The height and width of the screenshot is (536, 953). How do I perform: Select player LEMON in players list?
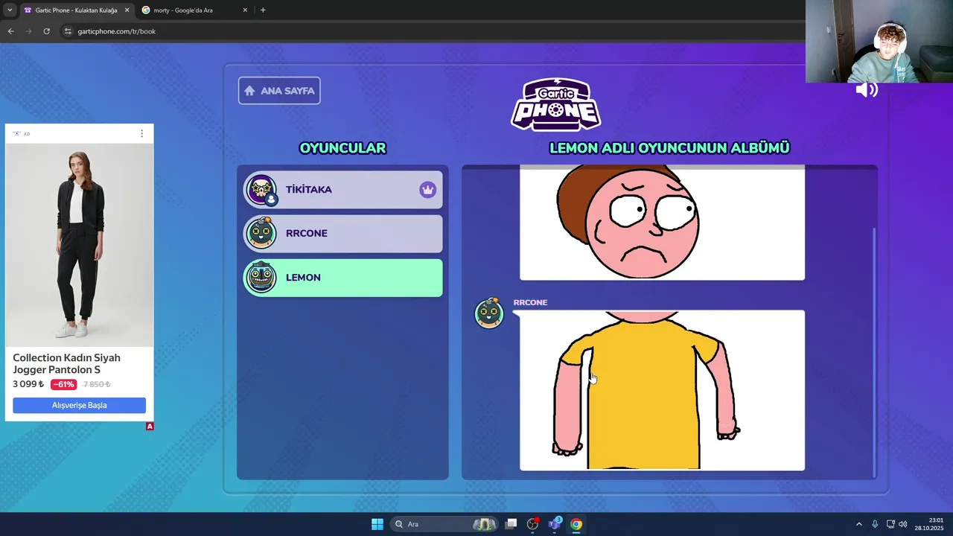pos(343,278)
